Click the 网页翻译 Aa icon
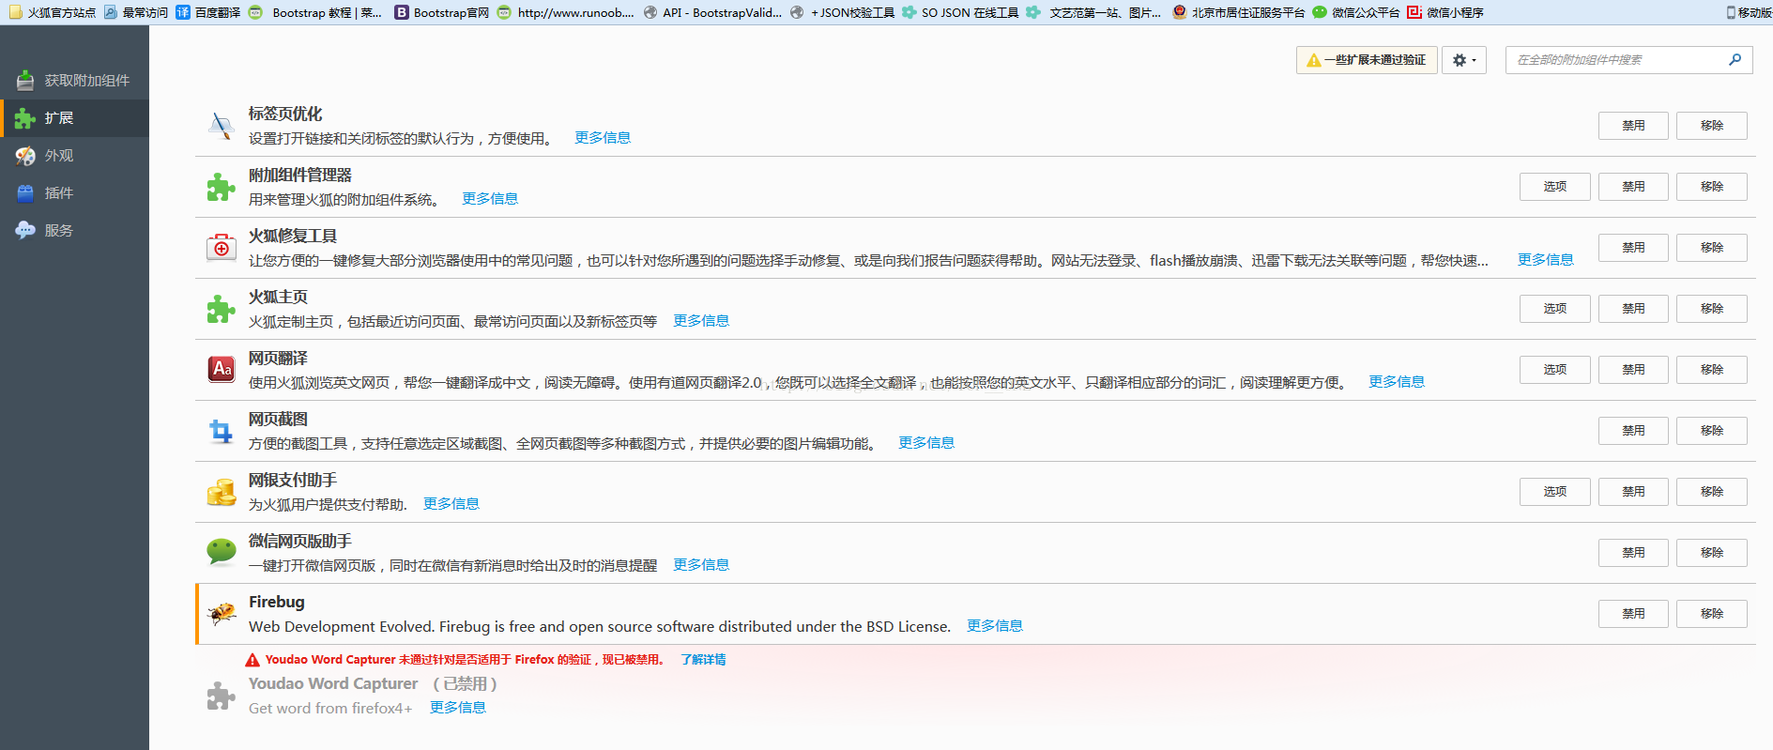Viewport: 1773px width, 750px height. coord(222,370)
